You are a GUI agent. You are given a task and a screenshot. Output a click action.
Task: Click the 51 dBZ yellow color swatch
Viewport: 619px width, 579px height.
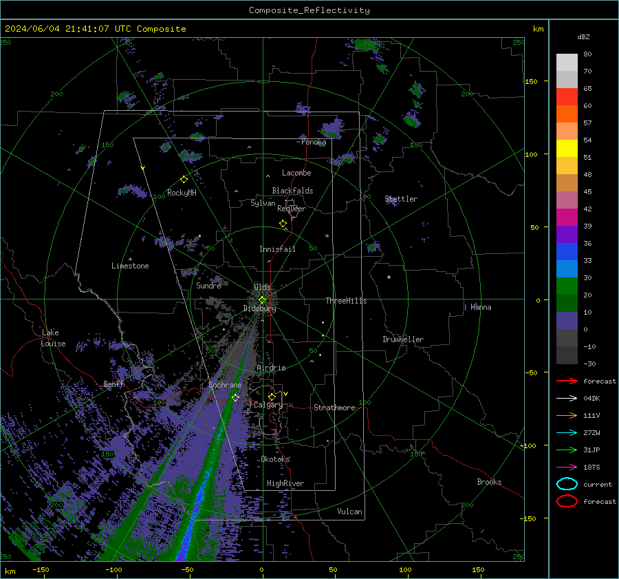point(567,149)
